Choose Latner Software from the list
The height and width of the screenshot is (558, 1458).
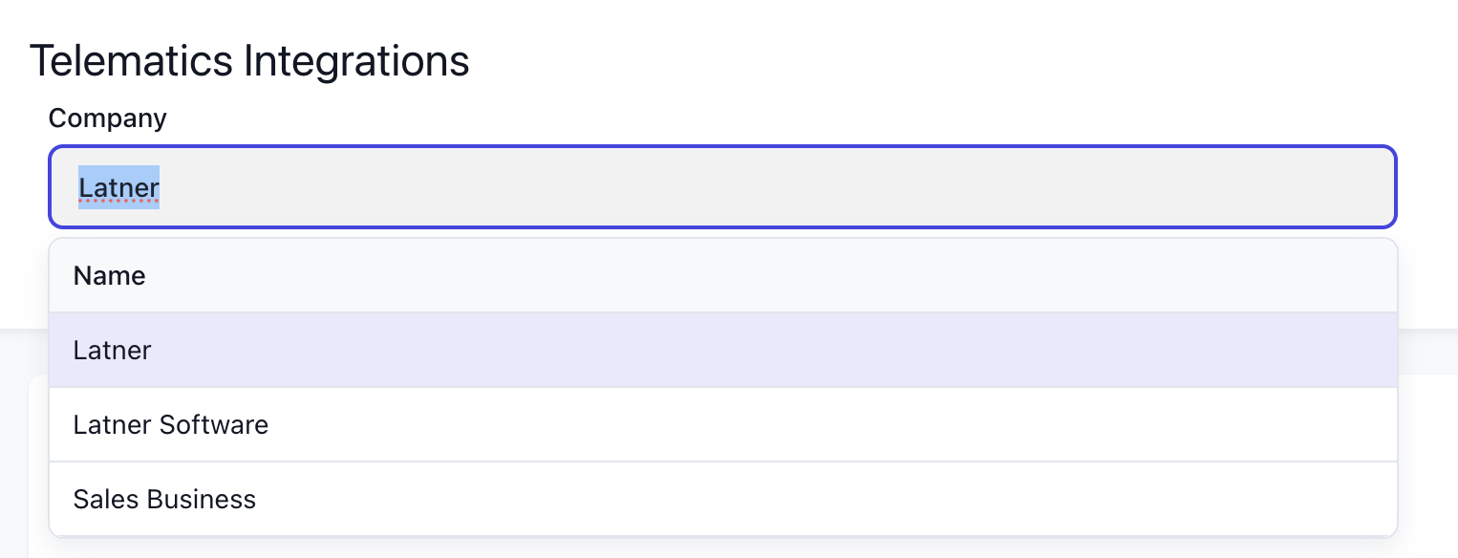[170, 424]
